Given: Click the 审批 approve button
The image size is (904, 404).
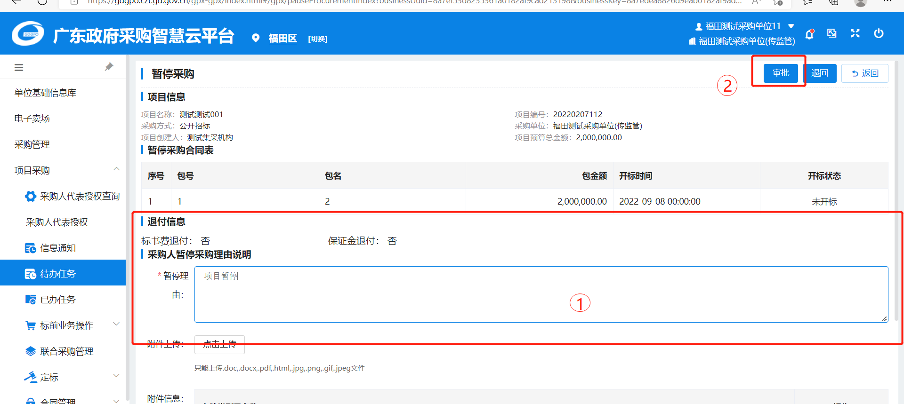Looking at the screenshot, I should [781, 73].
